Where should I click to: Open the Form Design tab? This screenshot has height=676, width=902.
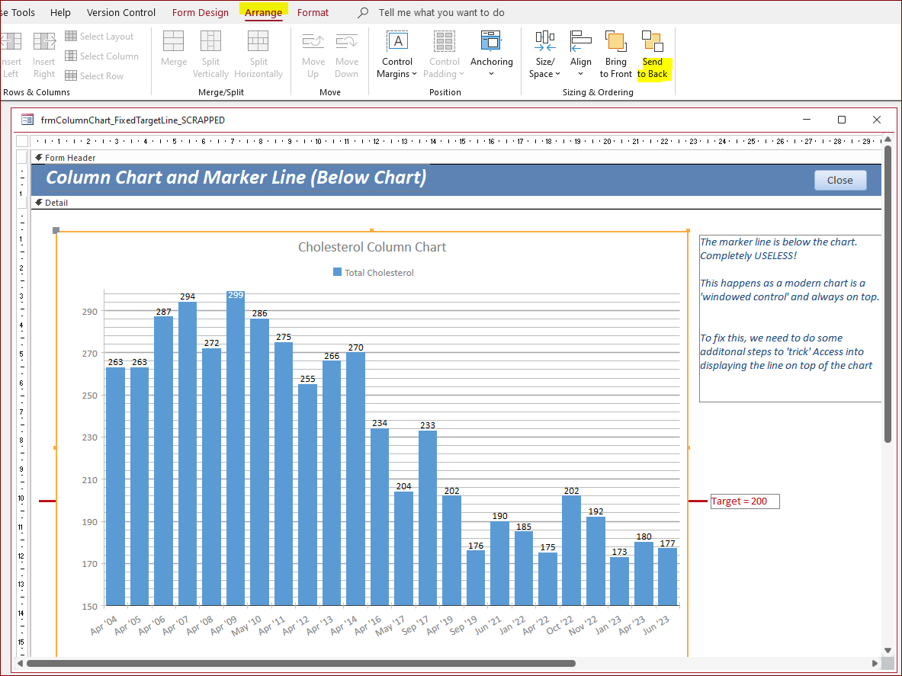201,12
